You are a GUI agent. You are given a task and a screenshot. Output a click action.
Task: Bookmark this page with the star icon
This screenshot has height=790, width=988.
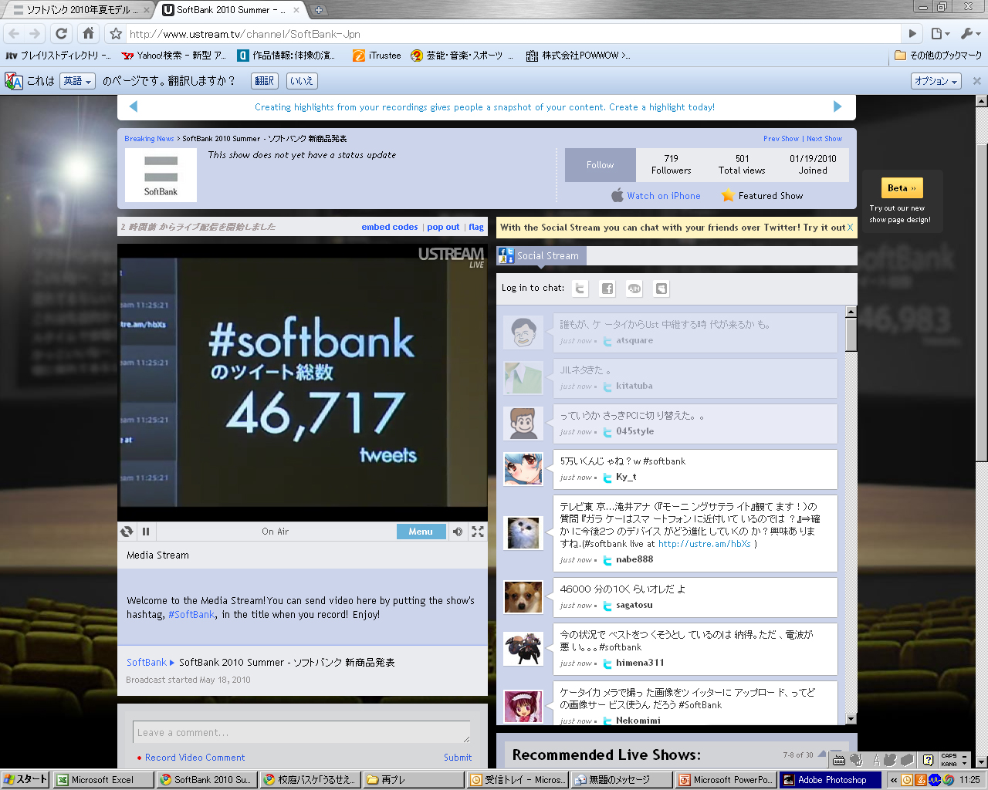tap(116, 34)
